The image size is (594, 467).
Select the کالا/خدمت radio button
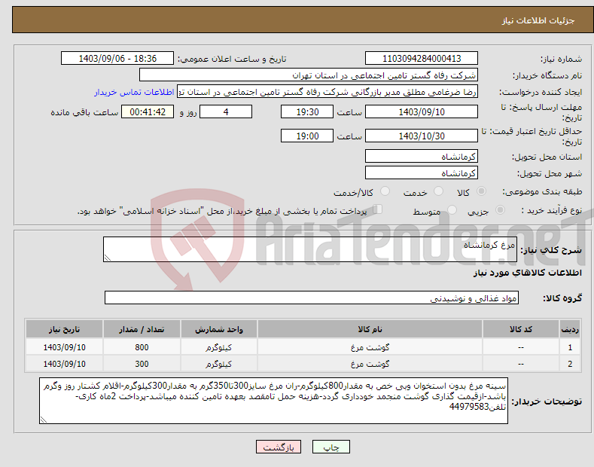click(x=385, y=191)
